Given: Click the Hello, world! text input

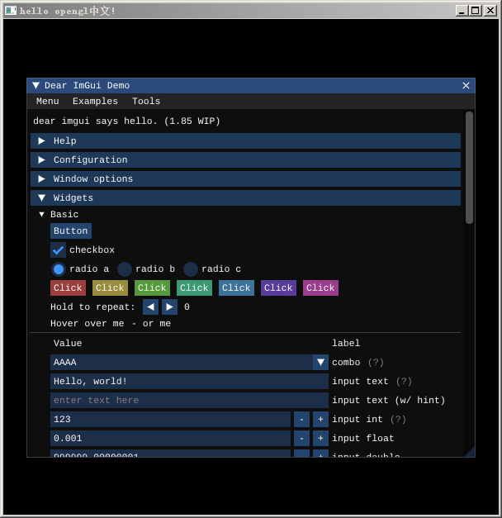Looking at the screenshot, I should click(189, 381).
